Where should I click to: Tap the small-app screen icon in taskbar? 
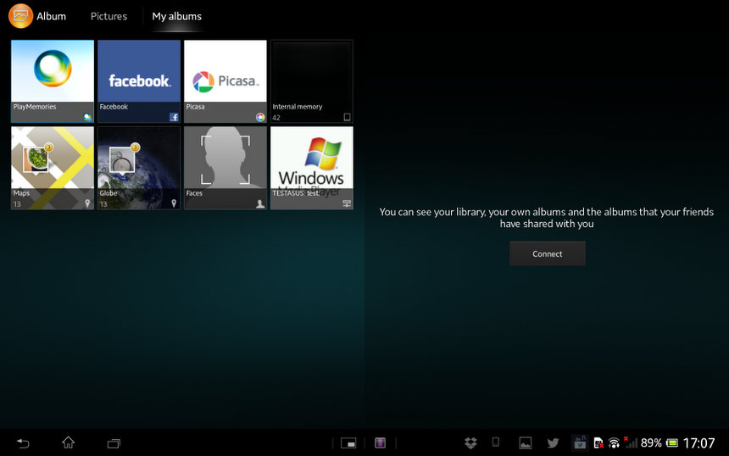(348, 443)
